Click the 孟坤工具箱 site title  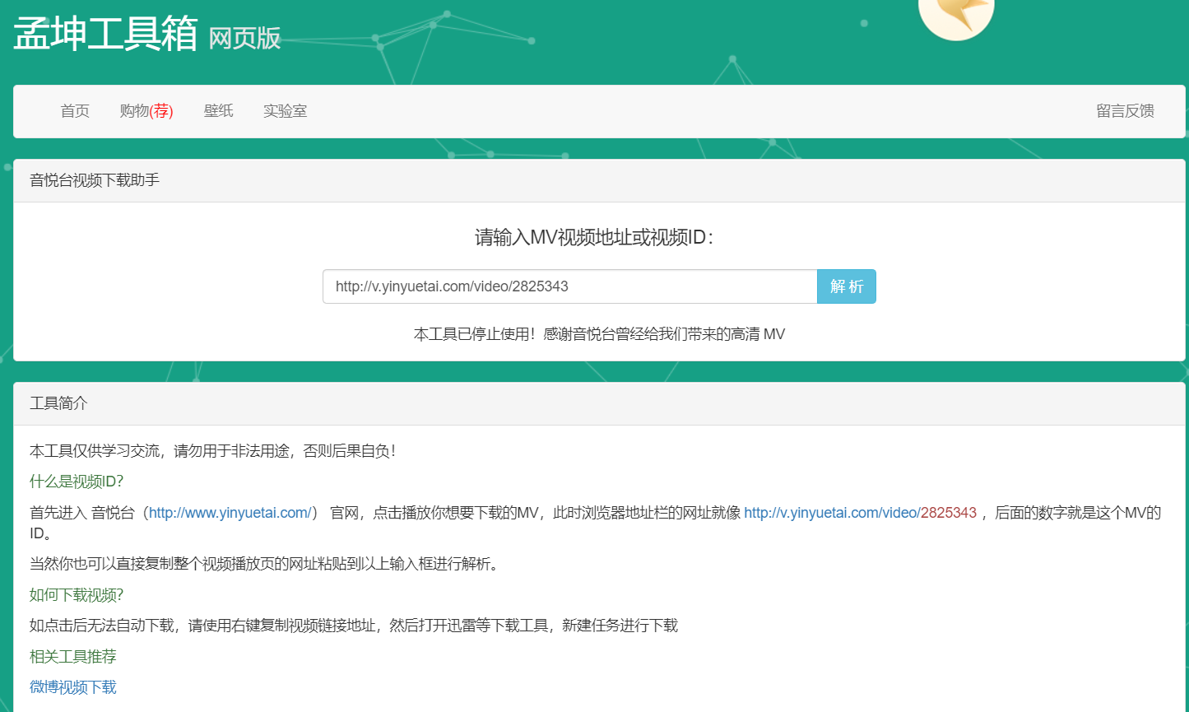105,34
